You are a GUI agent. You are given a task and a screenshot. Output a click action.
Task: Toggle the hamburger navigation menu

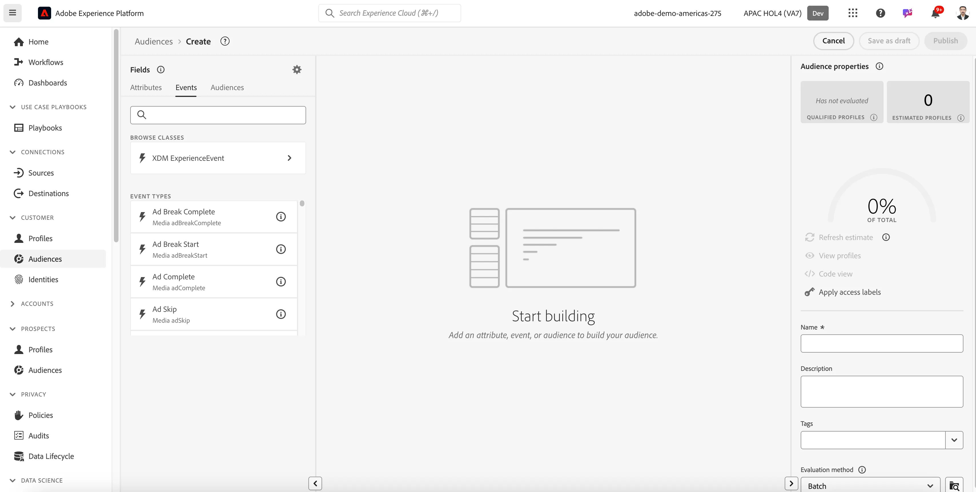click(x=13, y=13)
